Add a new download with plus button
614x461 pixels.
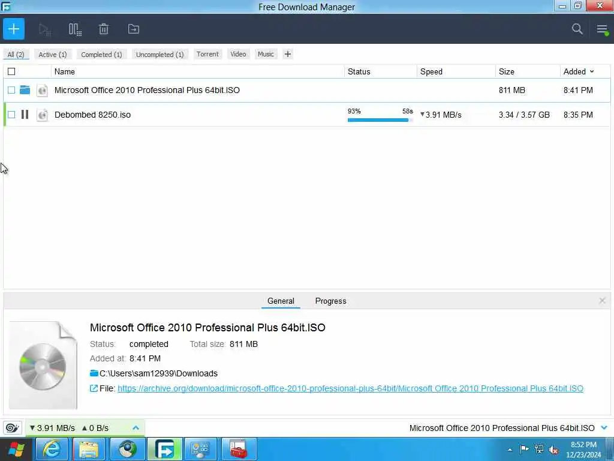(14, 29)
